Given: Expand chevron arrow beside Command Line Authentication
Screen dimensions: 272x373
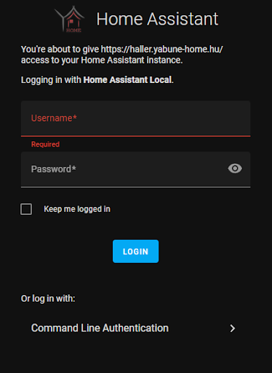Looking at the screenshot, I should pos(233,329).
